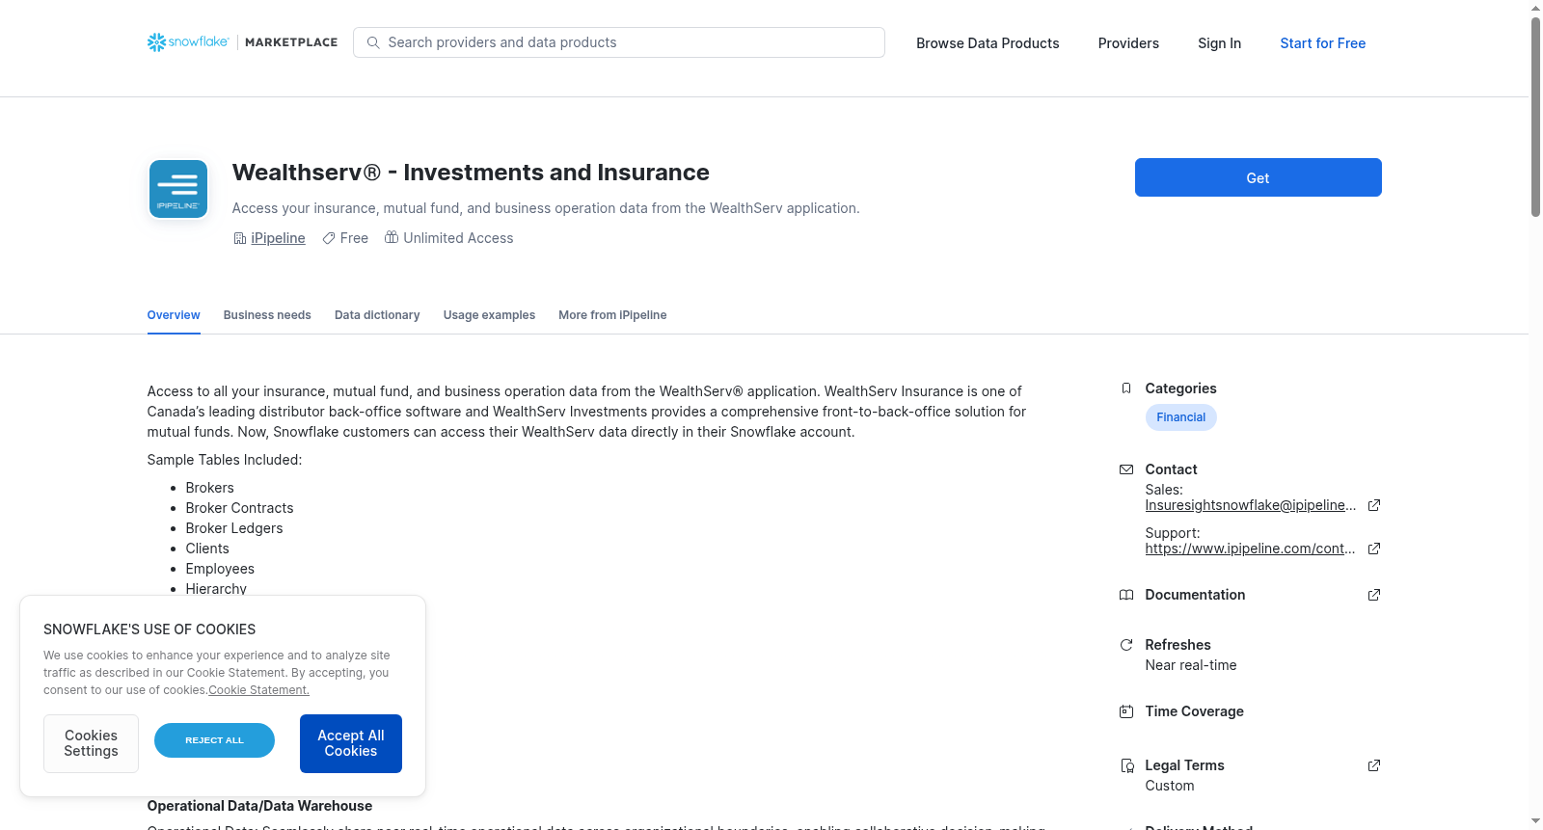Image resolution: width=1543 pixels, height=830 pixels.
Task: Click the Documentation book icon
Action: pos(1126,595)
